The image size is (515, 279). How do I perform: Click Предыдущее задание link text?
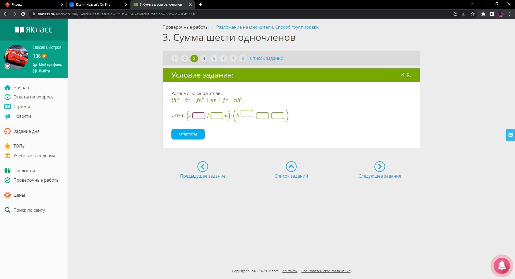click(x=203, y=176)
